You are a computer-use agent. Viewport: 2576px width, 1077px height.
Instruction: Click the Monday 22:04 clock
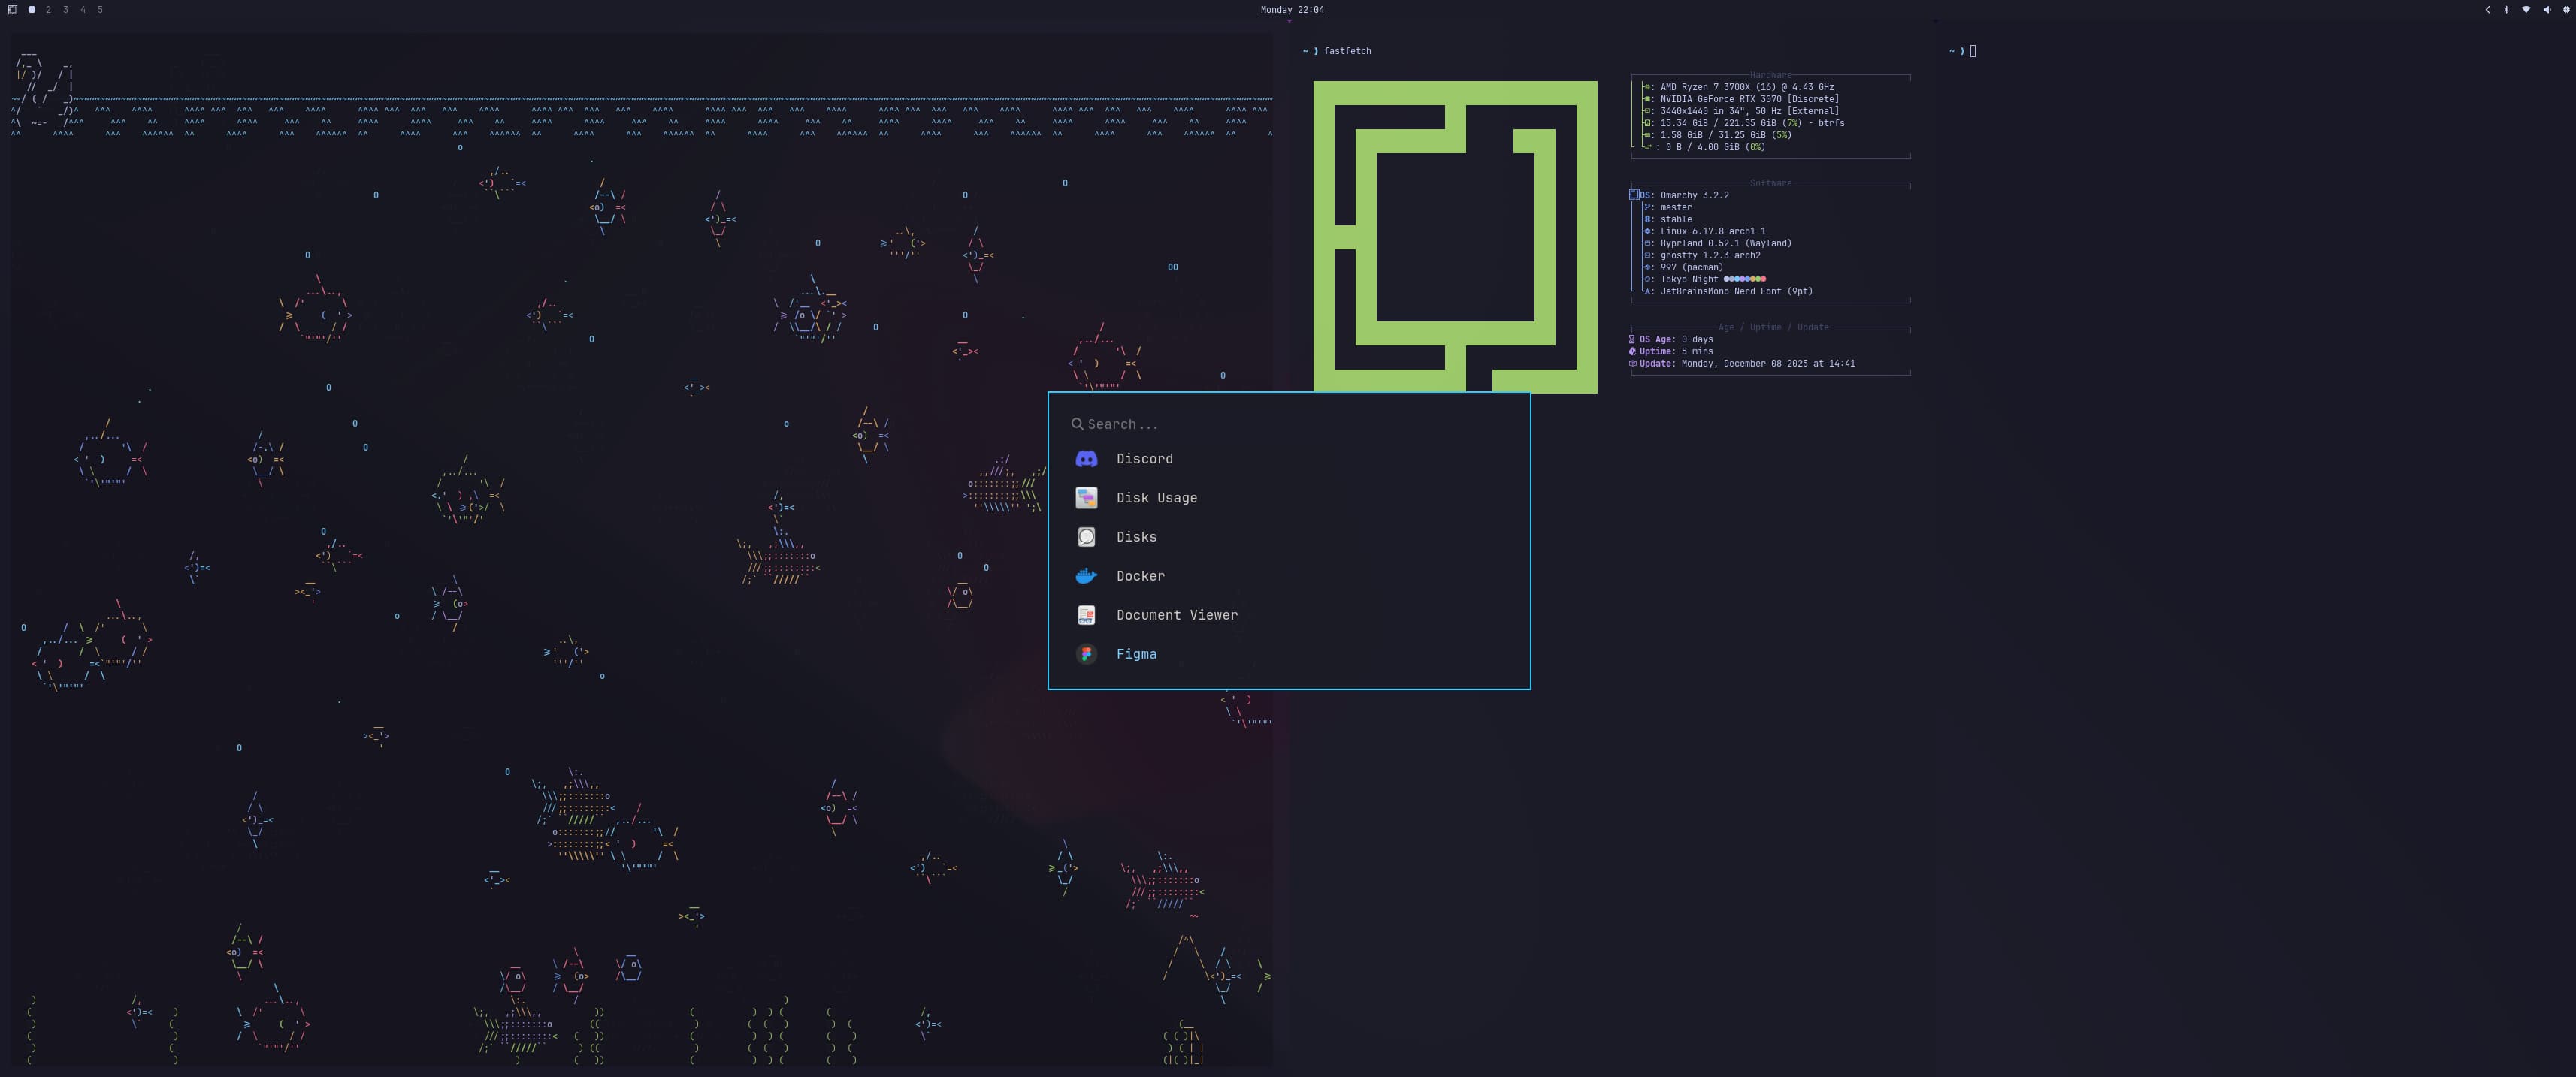1291,9
